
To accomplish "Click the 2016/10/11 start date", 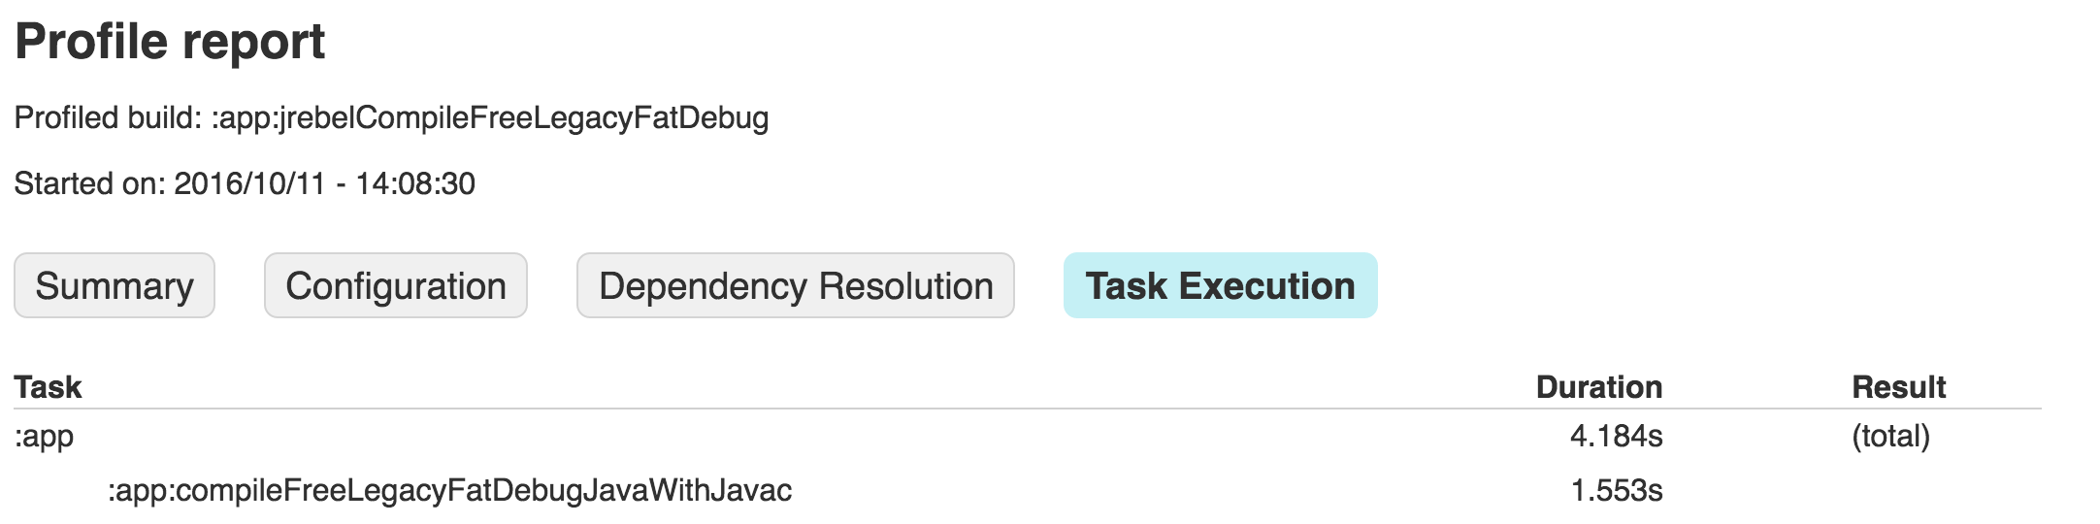I will pyautogui.click(x=249, y=183).
